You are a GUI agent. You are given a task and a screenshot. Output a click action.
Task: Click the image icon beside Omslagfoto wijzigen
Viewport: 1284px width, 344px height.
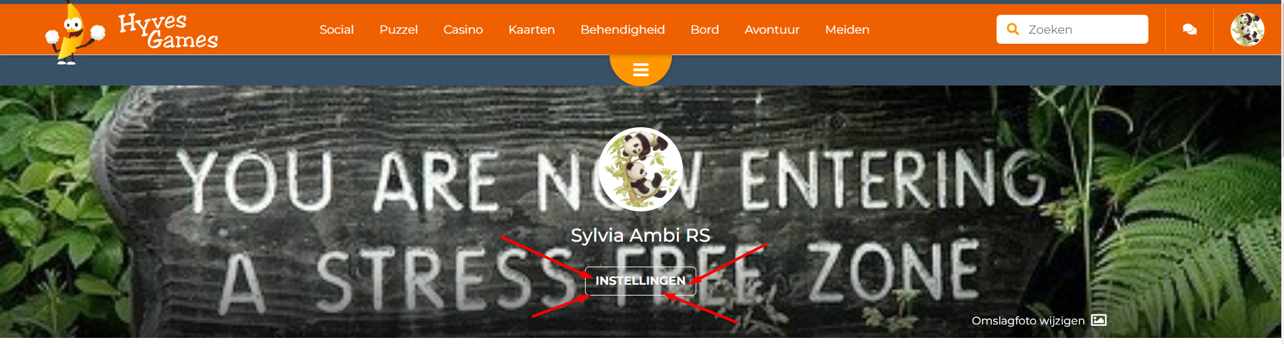1099,320
